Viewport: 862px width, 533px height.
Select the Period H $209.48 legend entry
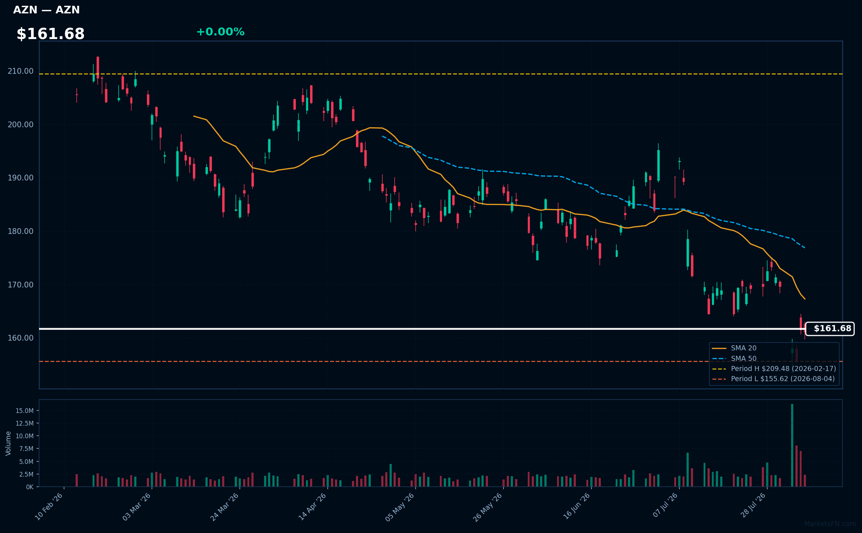[774, 369]
